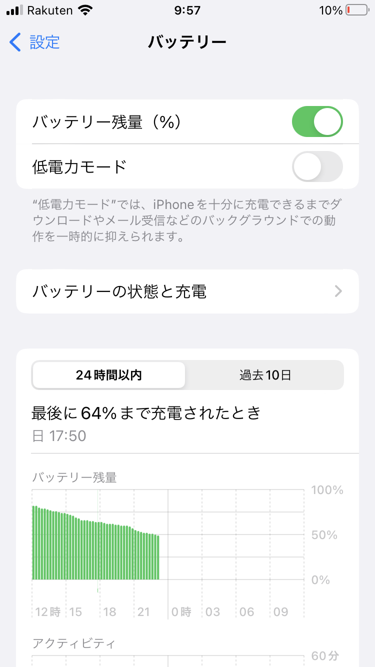This screenshot has height=667, width=375.
Task: Tap the 21 hour mark on chart
Action: coord(143,612)
